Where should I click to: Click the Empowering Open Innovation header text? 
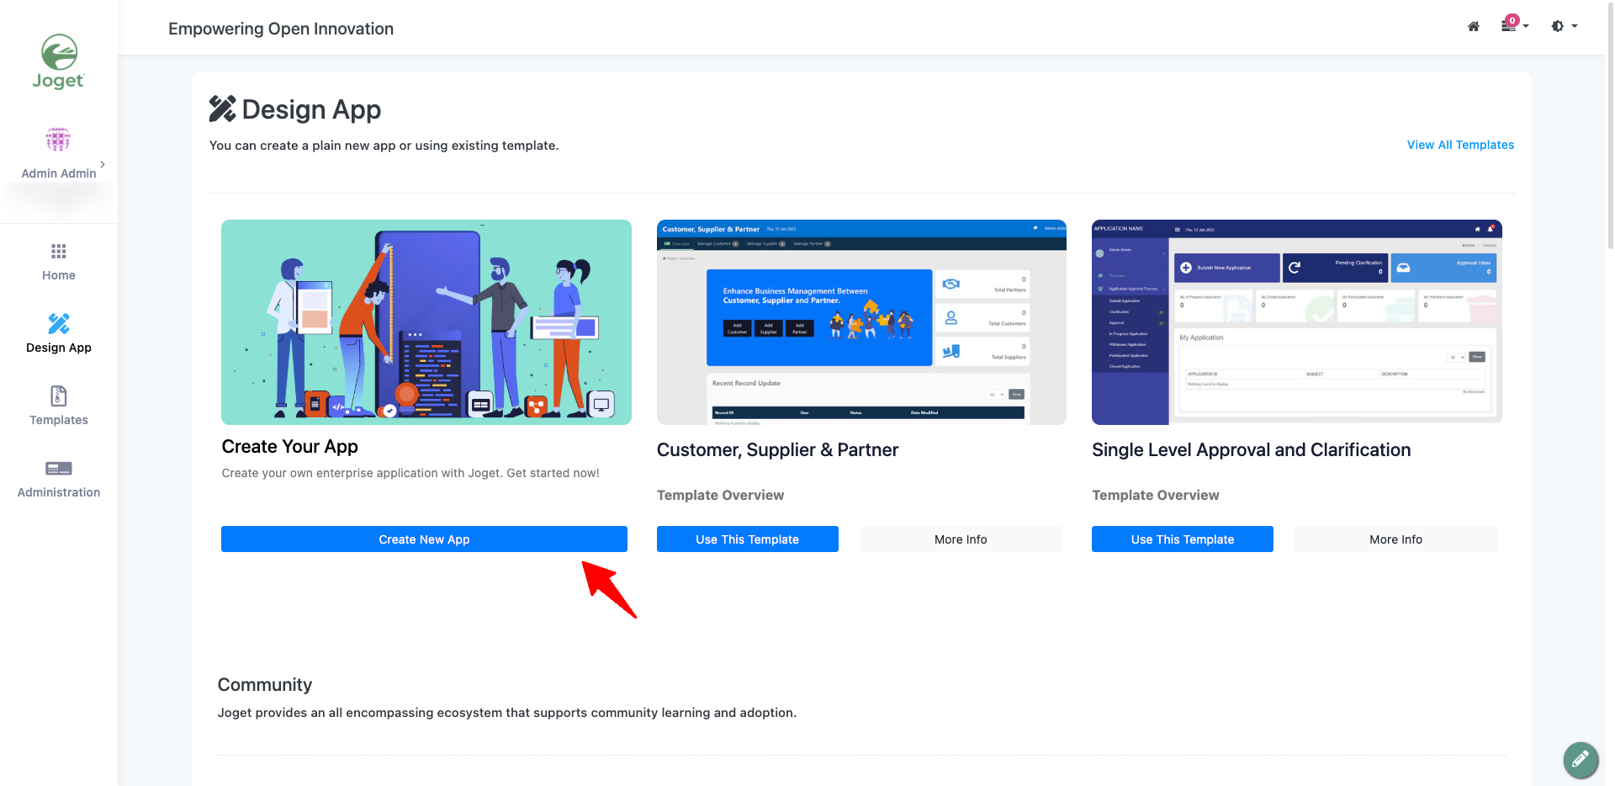281,29
